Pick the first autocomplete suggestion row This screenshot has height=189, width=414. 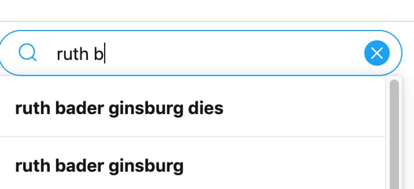click(193, 108)
